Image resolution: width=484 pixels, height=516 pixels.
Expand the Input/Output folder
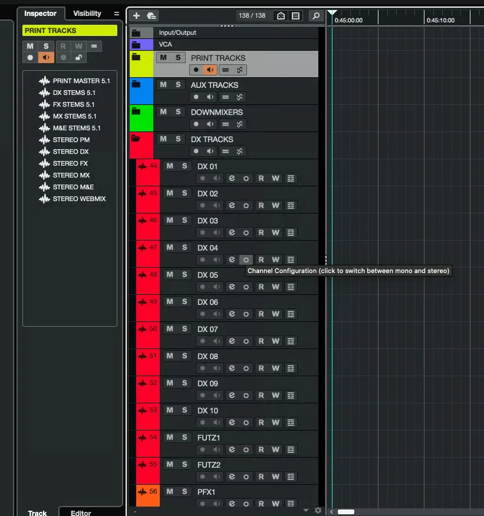(x=136, y=33)
